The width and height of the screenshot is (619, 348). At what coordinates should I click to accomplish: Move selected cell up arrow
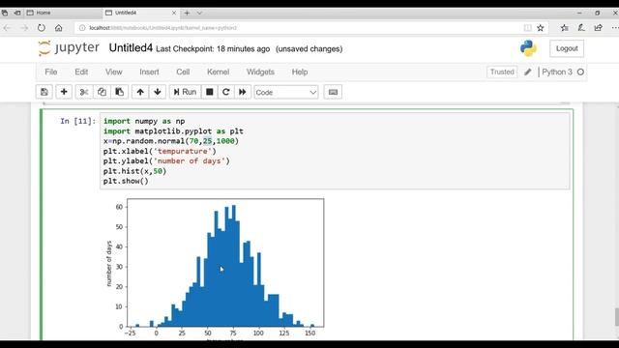[140, 92]
